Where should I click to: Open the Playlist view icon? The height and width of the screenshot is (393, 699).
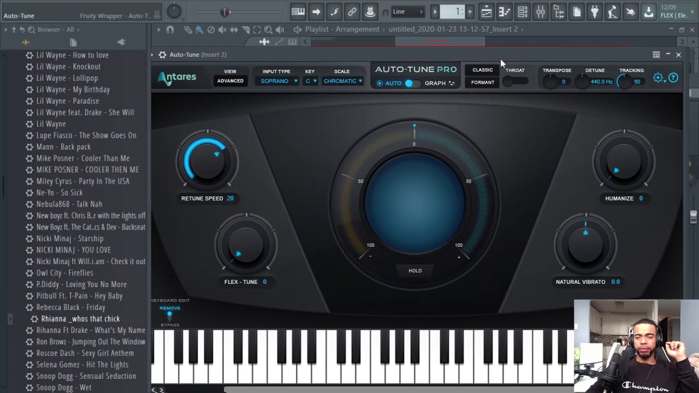486,11
